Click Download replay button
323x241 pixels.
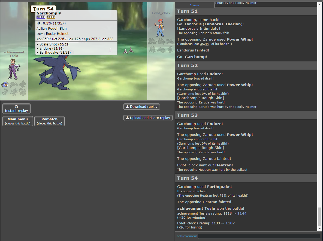pos(141,106)
